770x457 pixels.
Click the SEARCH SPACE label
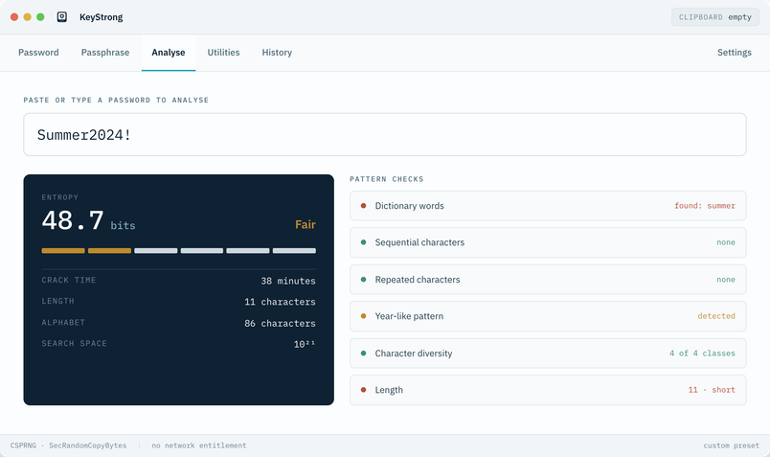point(74,344)
